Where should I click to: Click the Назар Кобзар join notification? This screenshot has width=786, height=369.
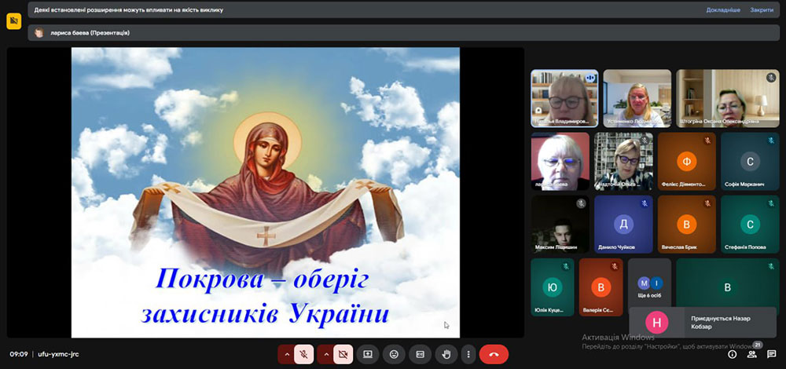(701, 321)
